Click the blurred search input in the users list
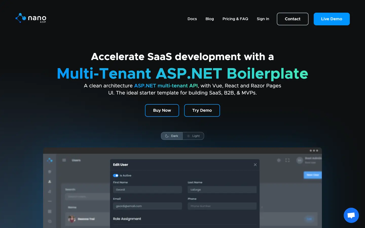365x228 pixels. [88, 197]
